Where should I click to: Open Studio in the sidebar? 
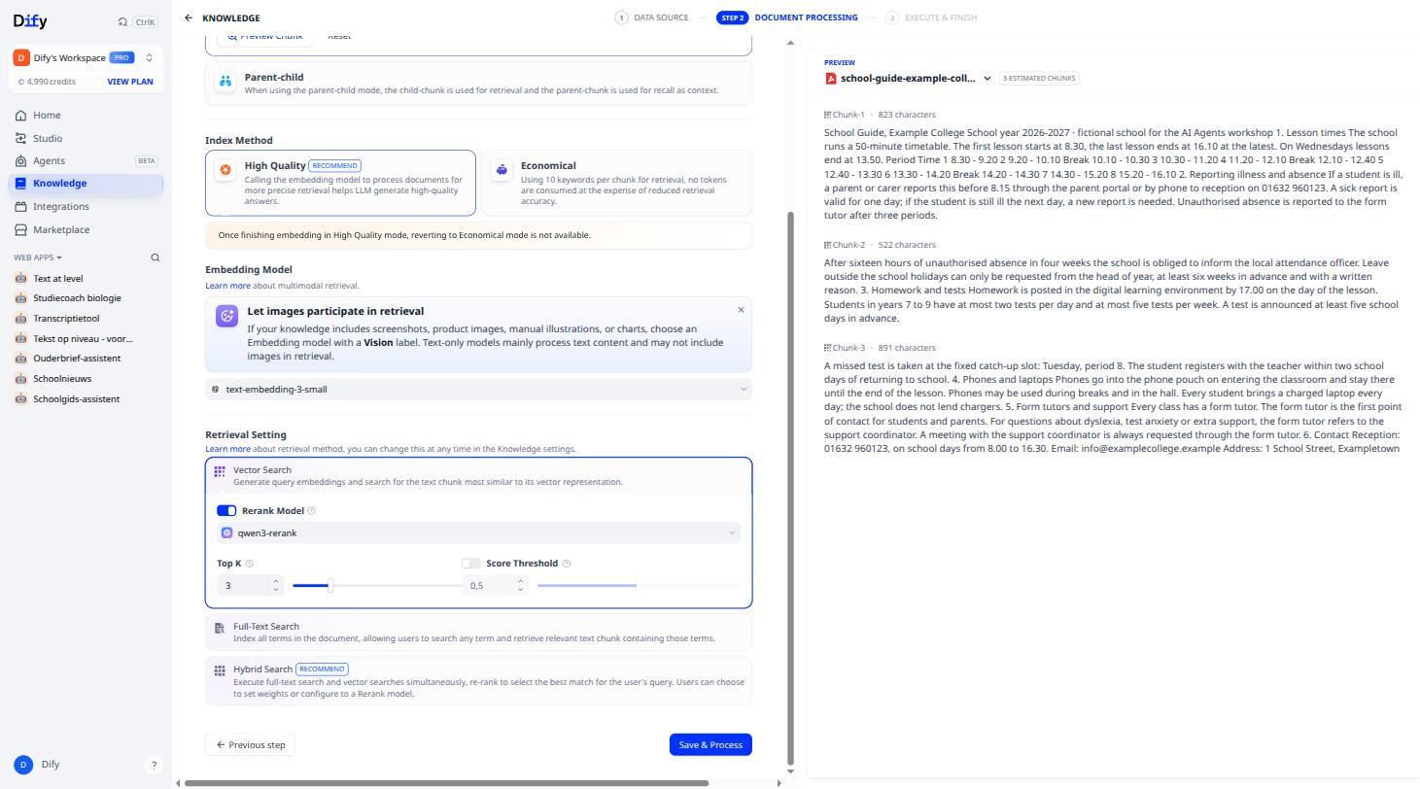point(87,138)
